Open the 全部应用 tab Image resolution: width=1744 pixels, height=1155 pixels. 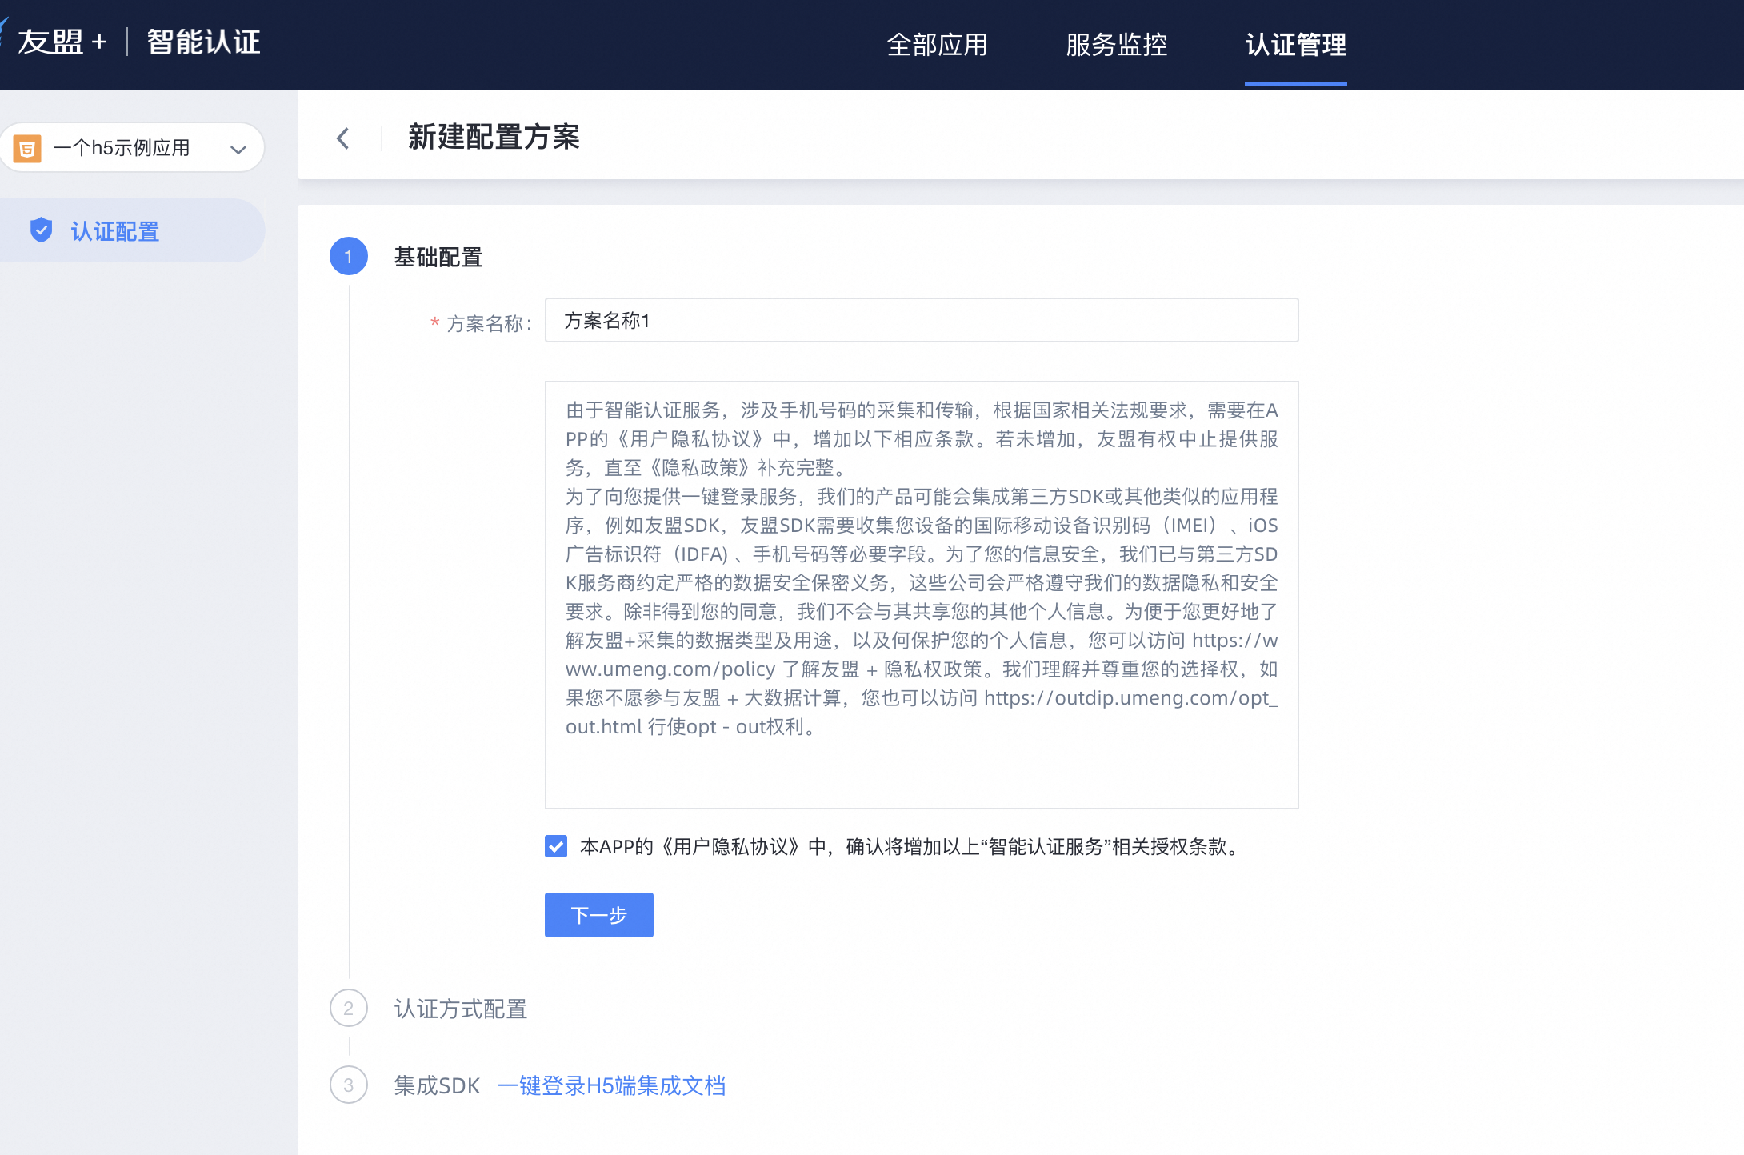[x=937, y=45]
